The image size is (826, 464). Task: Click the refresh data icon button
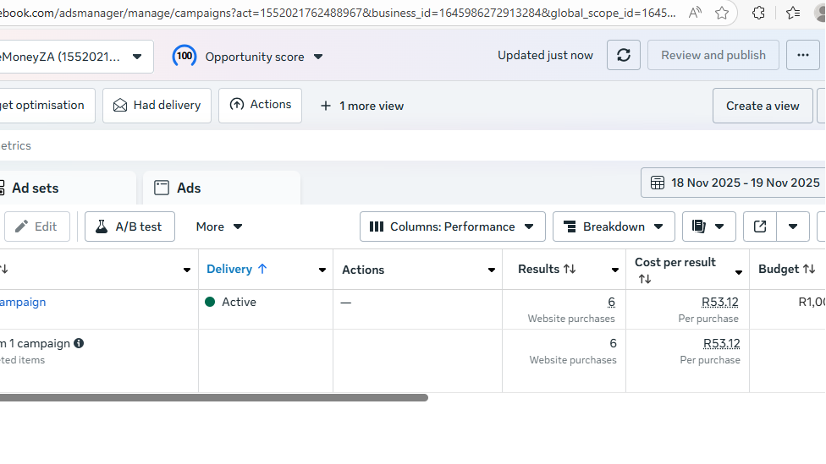click(x=624, y=56)
